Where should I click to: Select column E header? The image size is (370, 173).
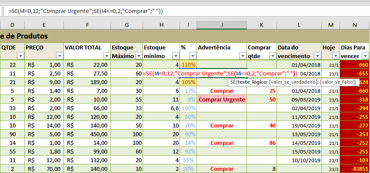[x=44, y=25]
